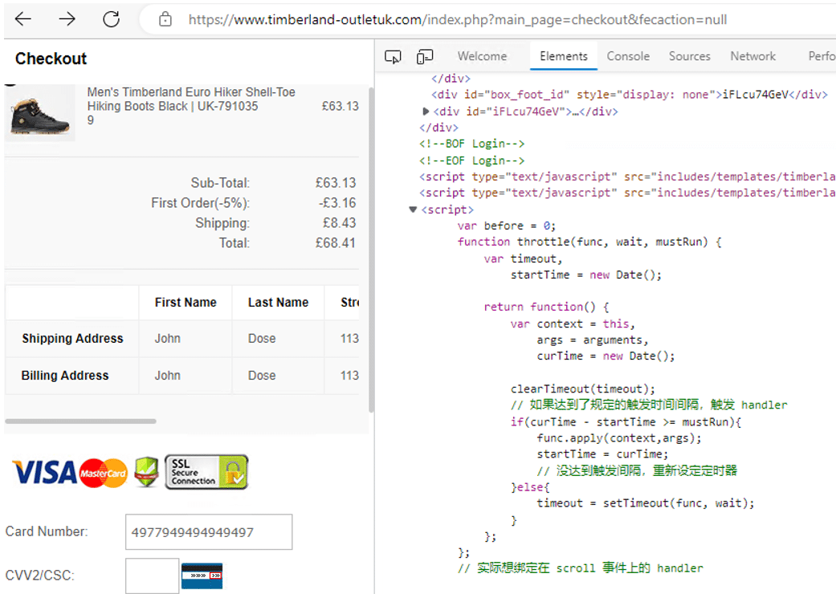Reload the page with refresh icon

point(111,19)
